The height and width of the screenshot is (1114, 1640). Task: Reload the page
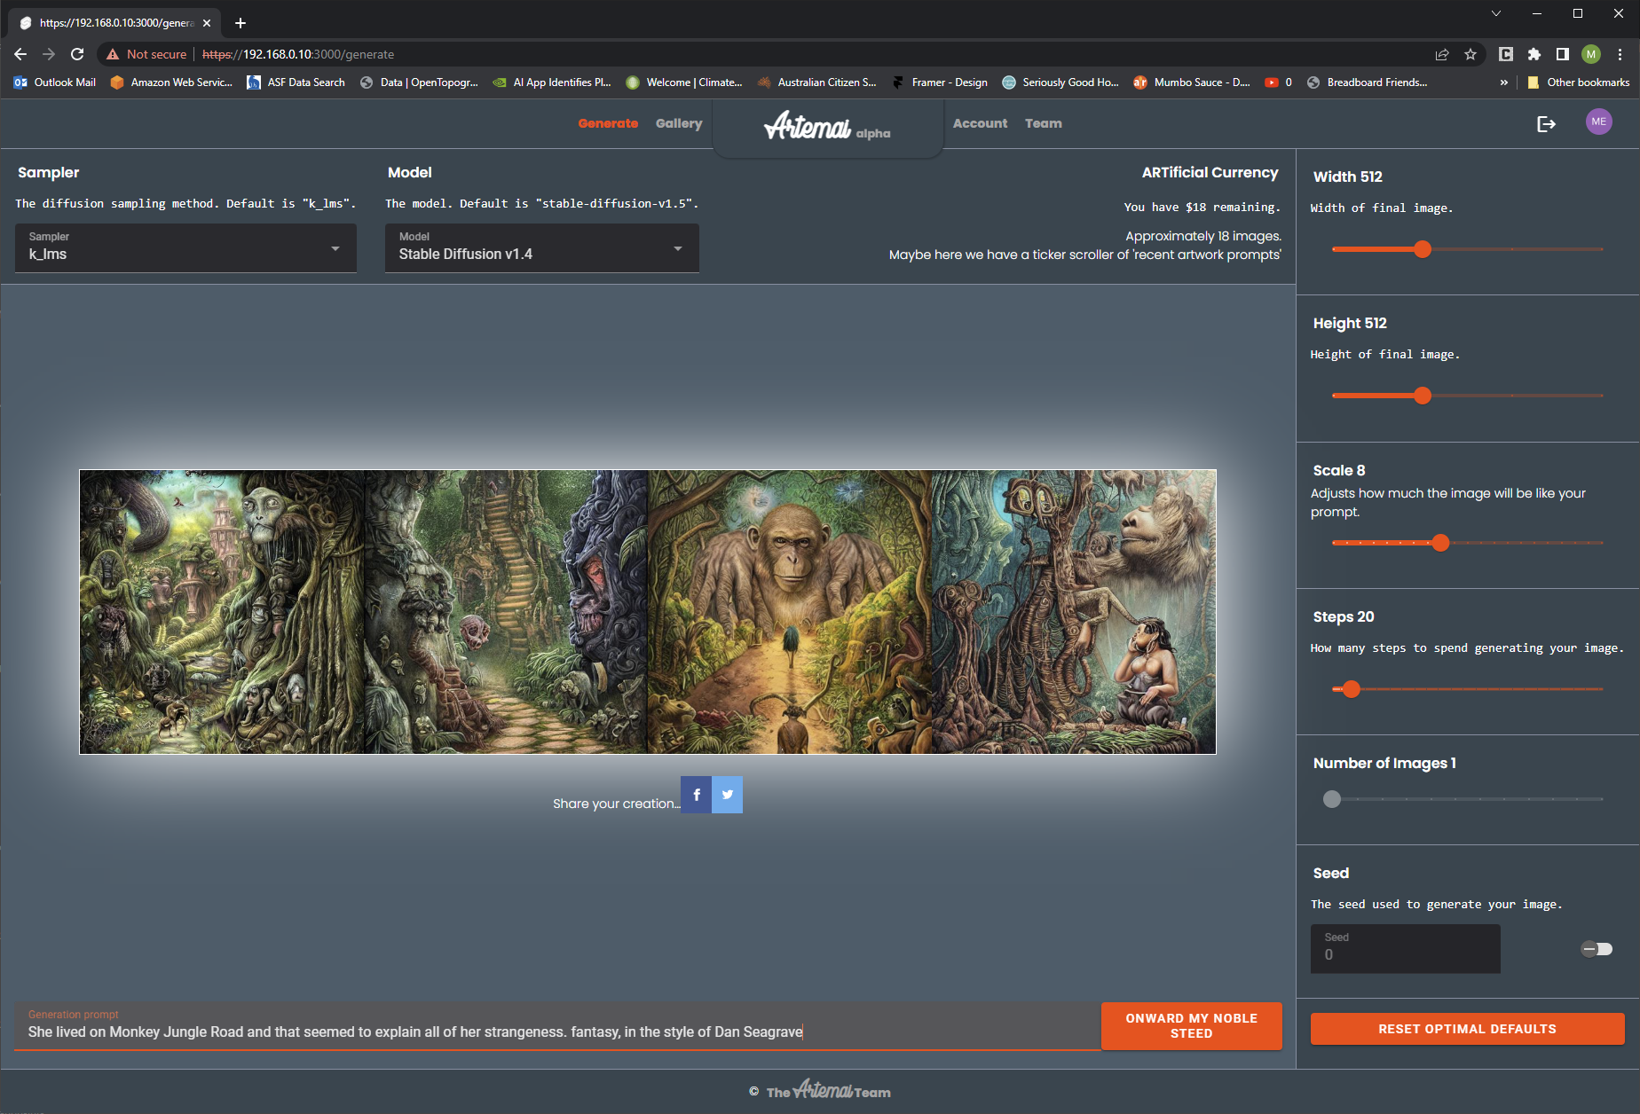77,54
